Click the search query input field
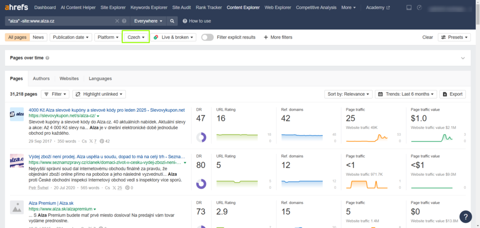 point(57,21)
